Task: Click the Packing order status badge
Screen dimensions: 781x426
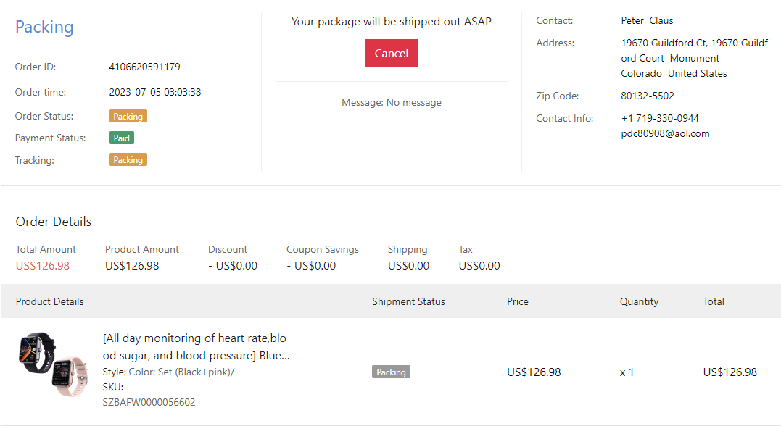Action: coord(128,116)
